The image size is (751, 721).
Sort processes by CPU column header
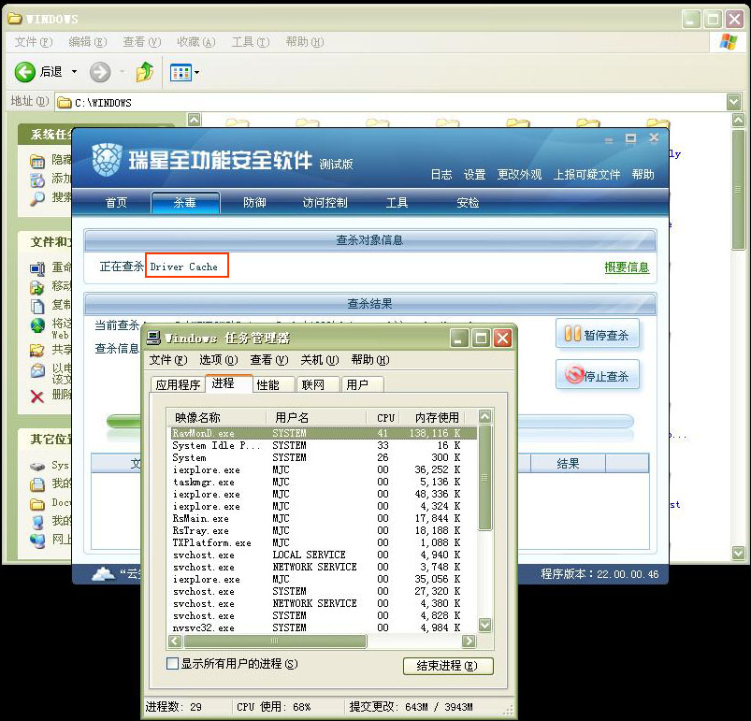click(383, 417)
